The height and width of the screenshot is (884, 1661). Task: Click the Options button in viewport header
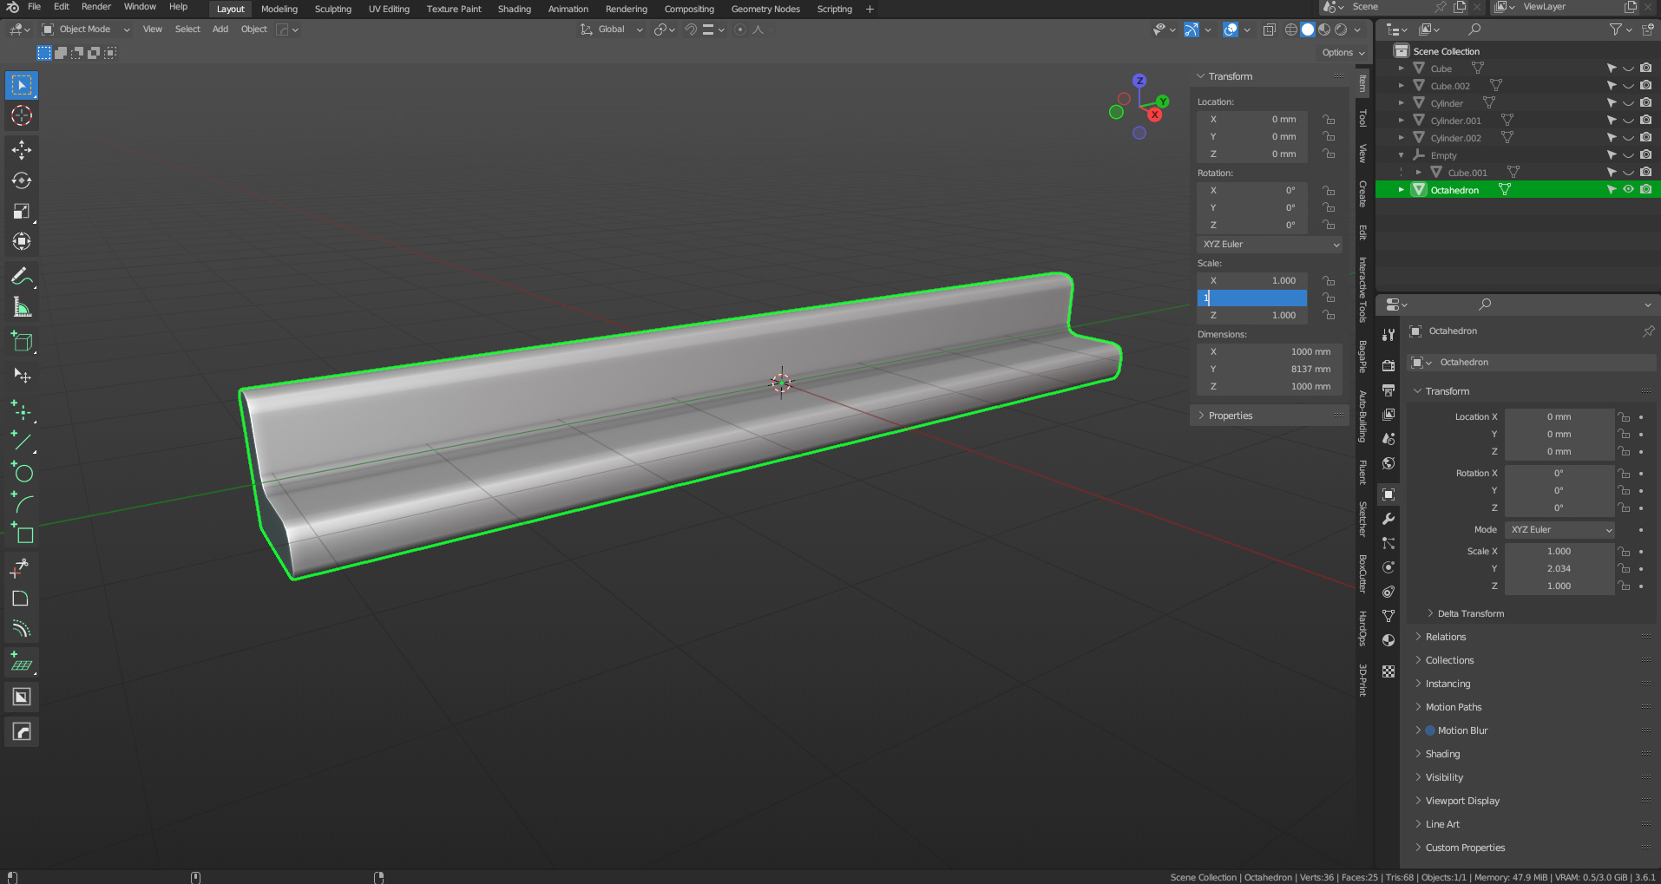pos(1343,53)
